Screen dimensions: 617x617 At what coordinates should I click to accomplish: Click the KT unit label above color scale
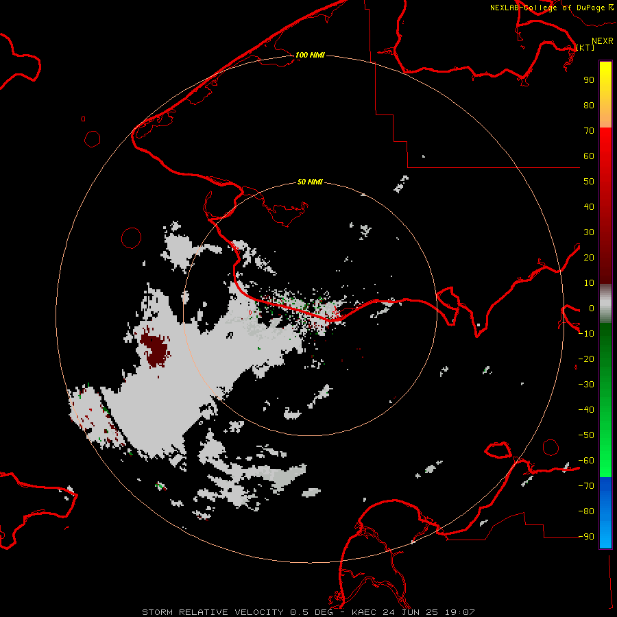585,47
